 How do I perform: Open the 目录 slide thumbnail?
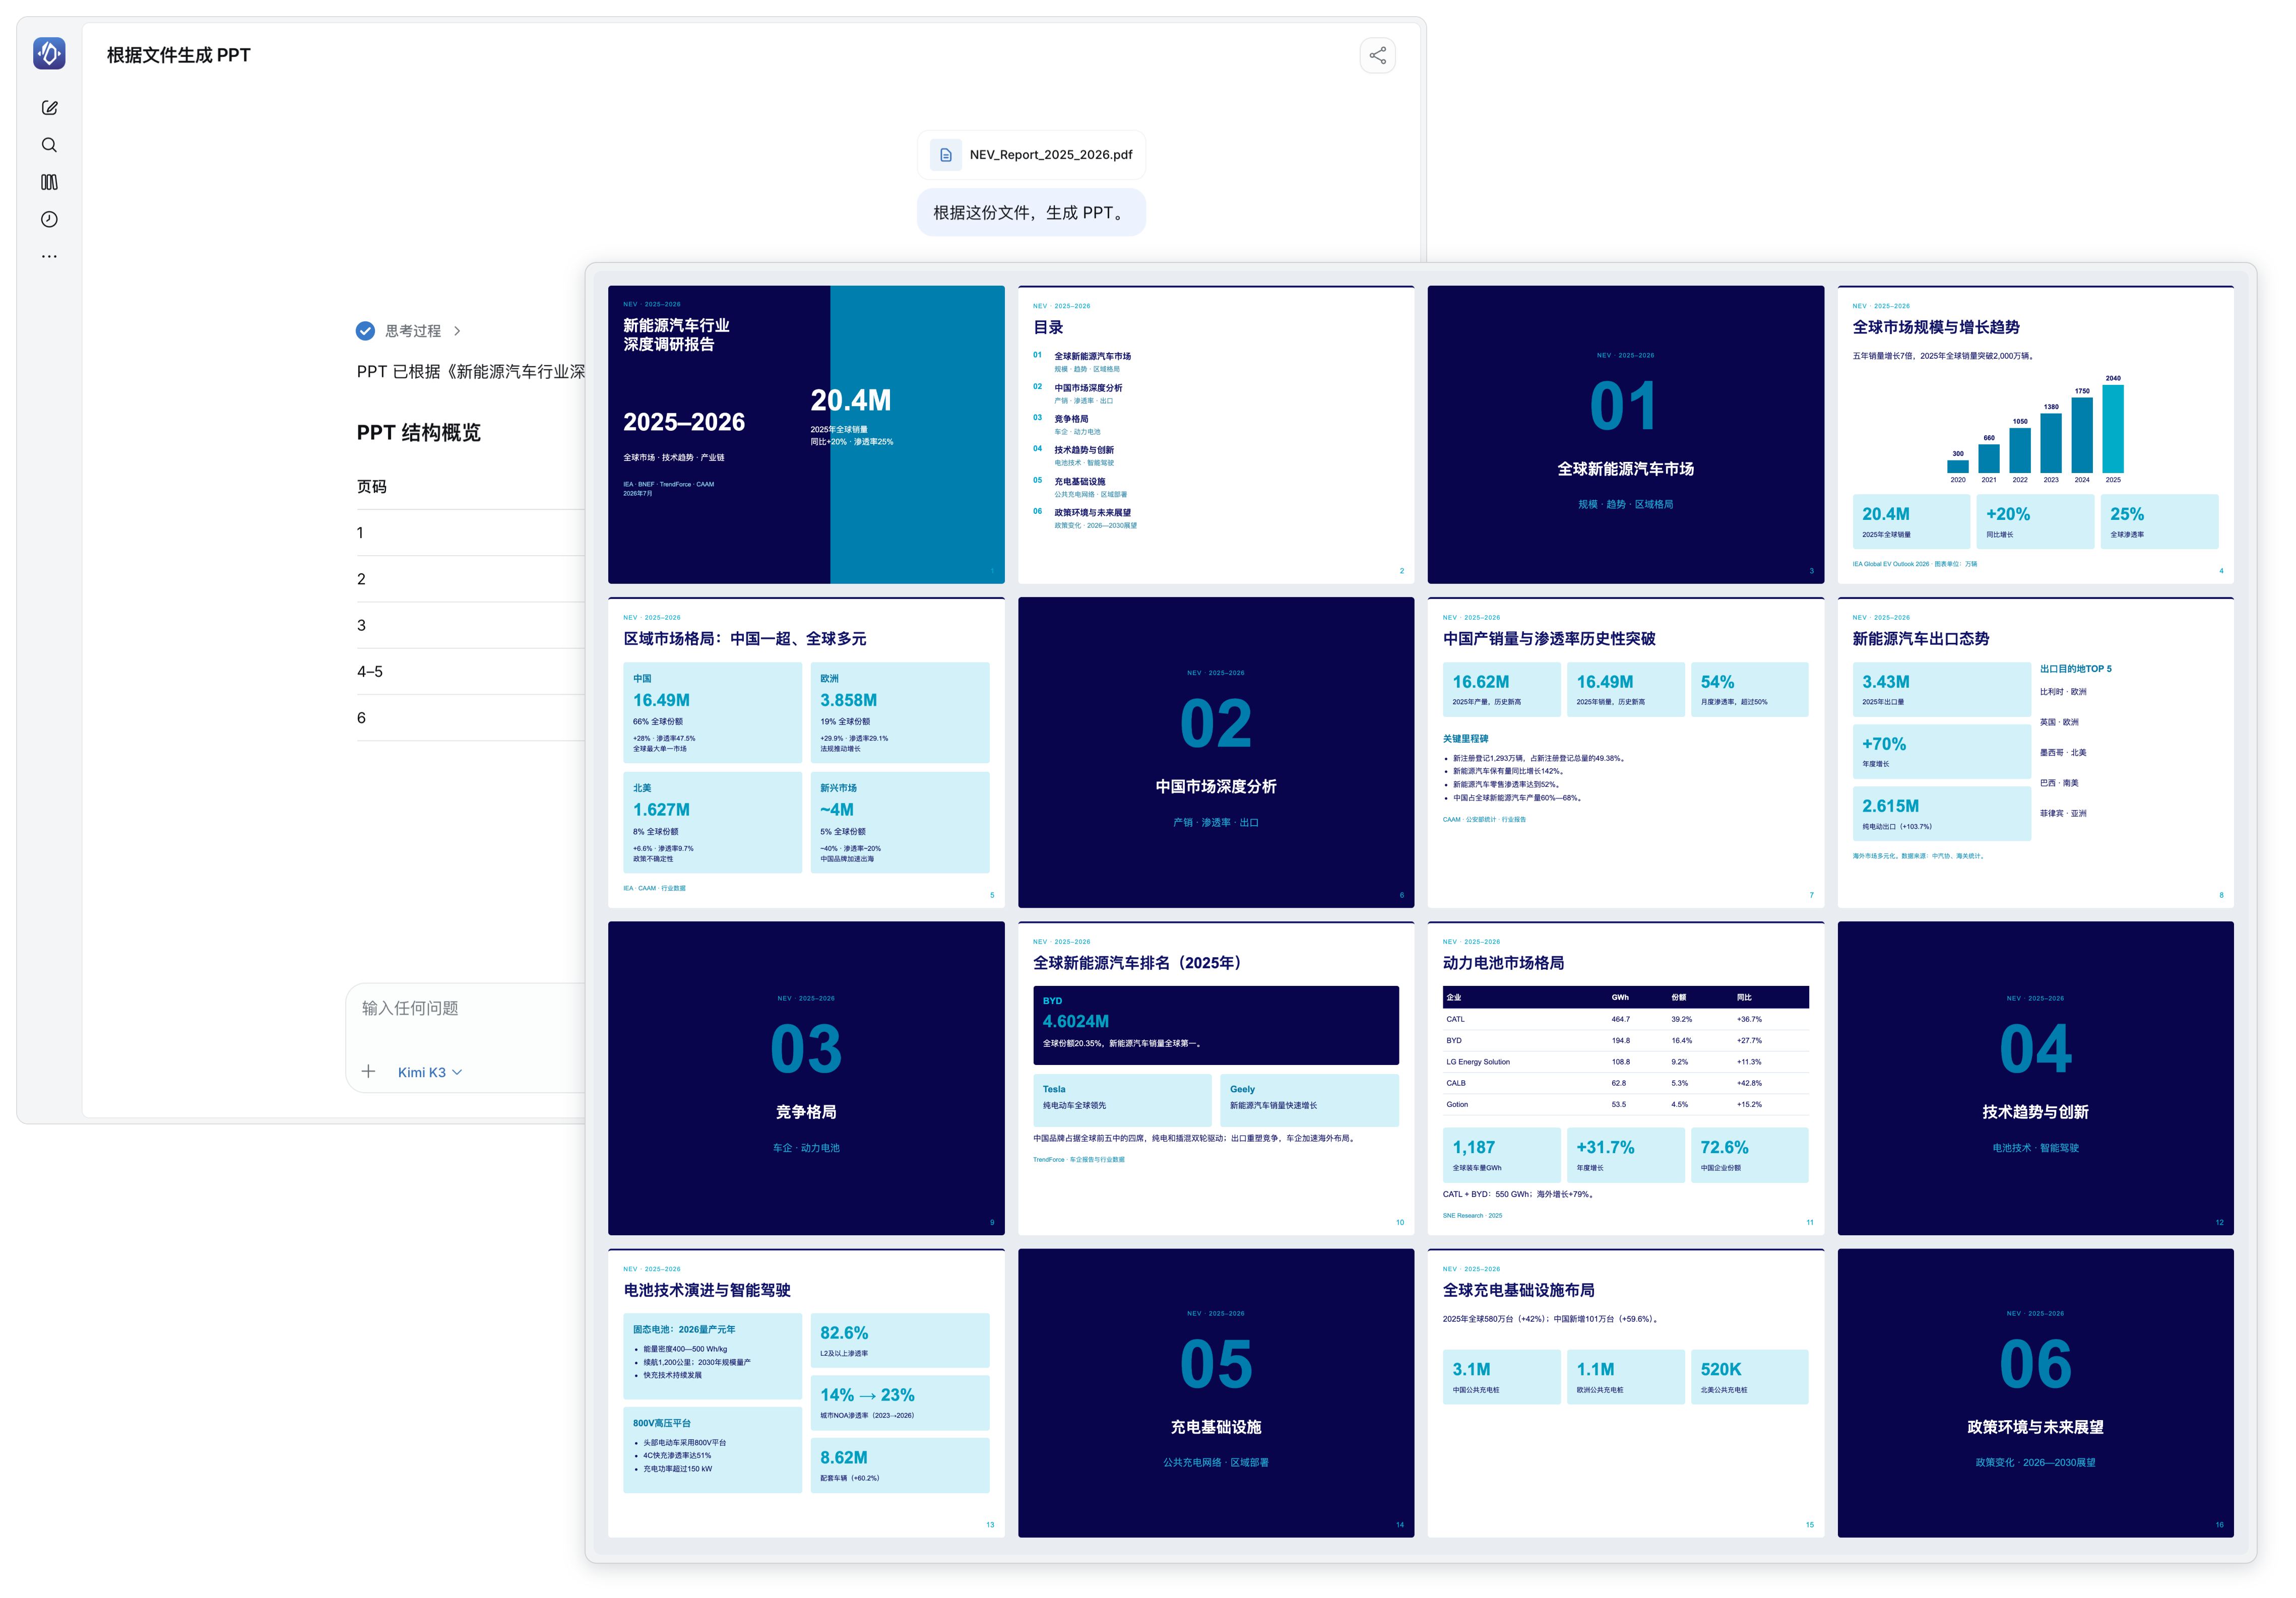[1216, 434]
